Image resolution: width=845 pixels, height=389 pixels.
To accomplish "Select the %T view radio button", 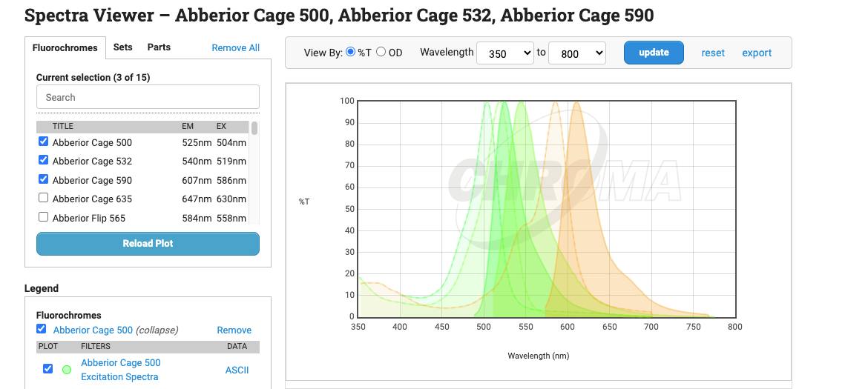I will [x=351, y=52].
